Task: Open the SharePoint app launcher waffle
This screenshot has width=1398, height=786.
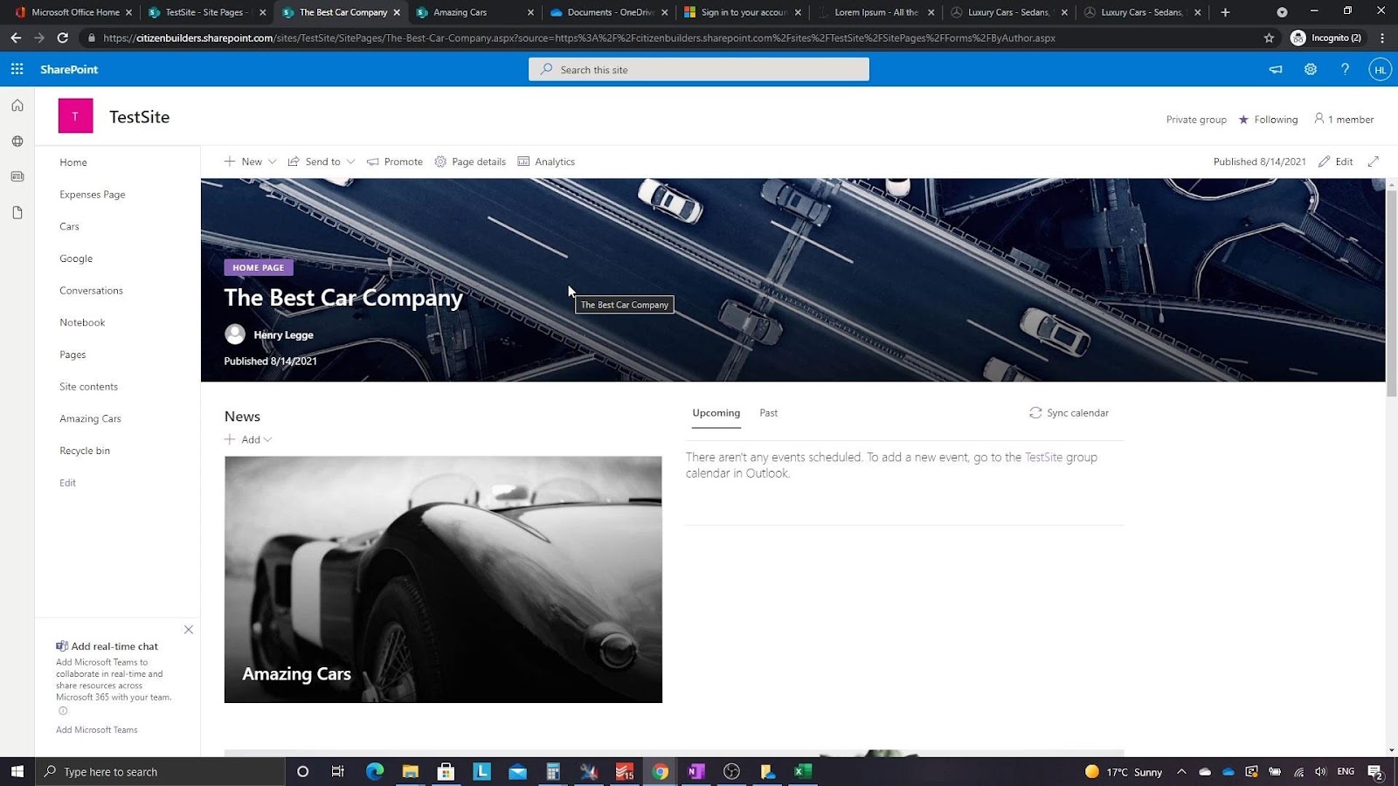Action: 17,69
